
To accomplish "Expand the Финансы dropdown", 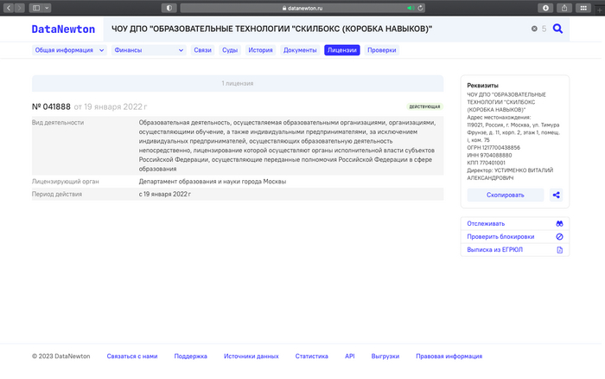I will click(x=149, y=50).
